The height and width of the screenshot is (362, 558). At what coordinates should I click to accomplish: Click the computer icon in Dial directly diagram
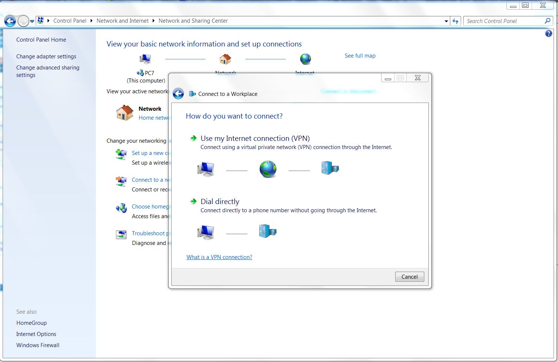[206, 233]
